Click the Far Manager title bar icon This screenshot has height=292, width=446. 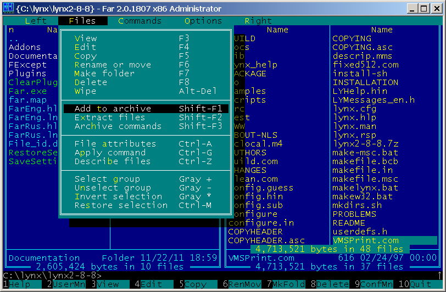click(x=8, y=8)
